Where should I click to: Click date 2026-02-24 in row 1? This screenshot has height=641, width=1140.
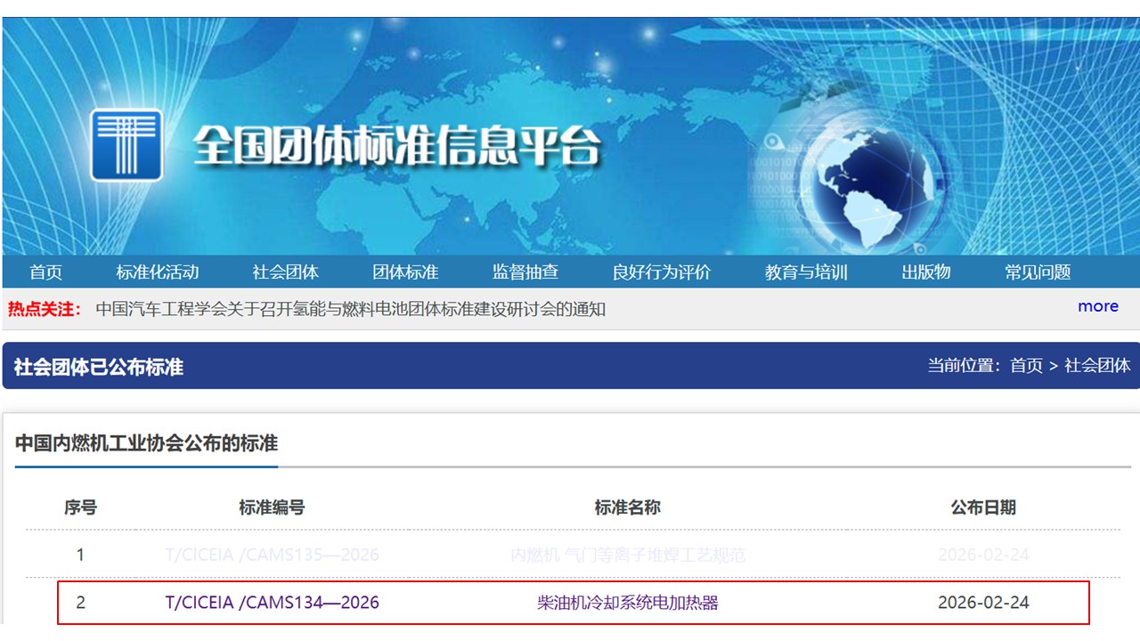click(x=983, y=556)
